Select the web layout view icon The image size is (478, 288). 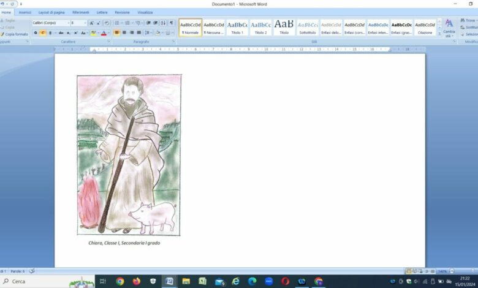point(420,271)
